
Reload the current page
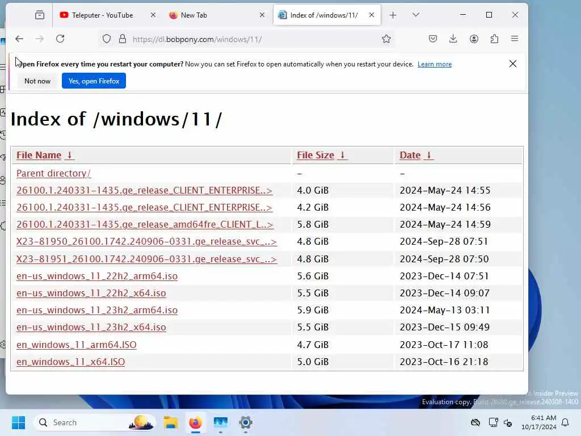pyautogui.click(x=60, y=39)
